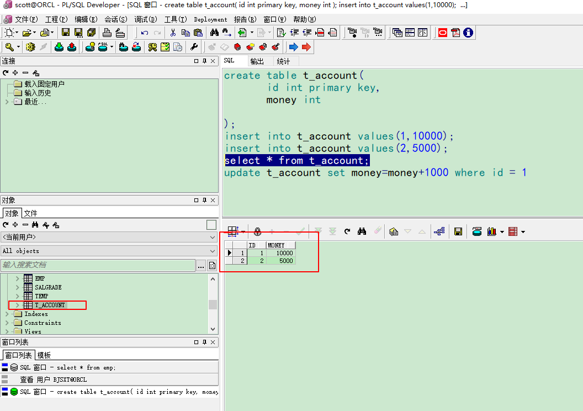Click the object tree scrollbar down arrow
The image size is (583, 411).
coord(213,329)
